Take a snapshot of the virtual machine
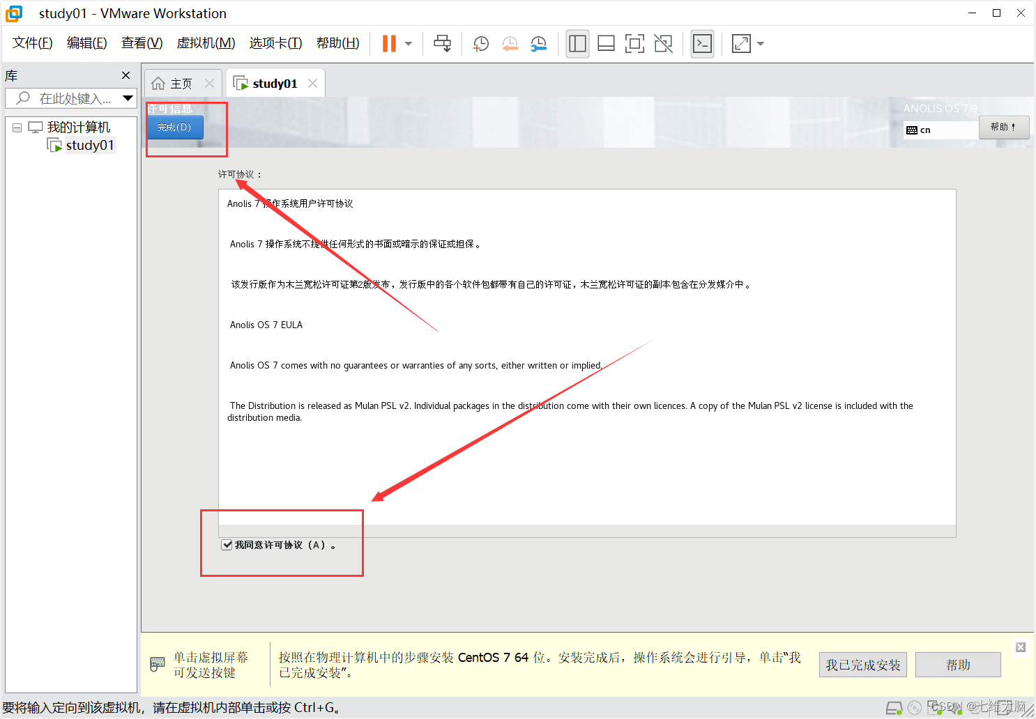This screenshot has height=719, width=1036. pos(481,44)
